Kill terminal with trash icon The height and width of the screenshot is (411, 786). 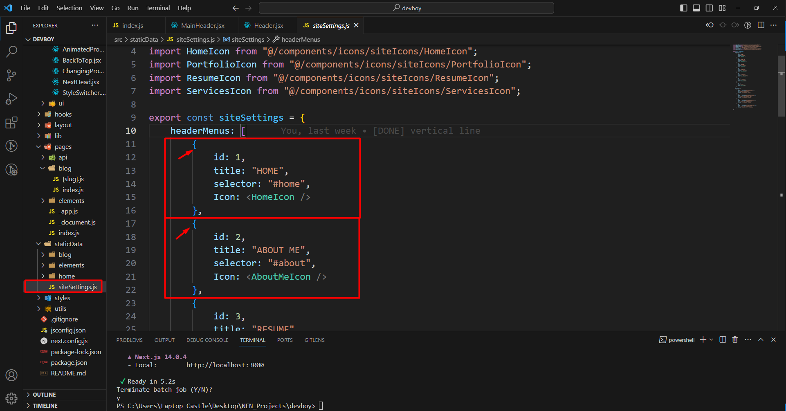[x=735, y=340]
